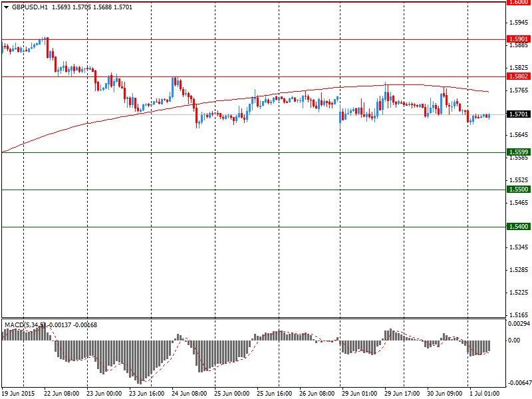
Task: Click the 23 Jun 00:00 time label
Action: click(x=104, y=394)
